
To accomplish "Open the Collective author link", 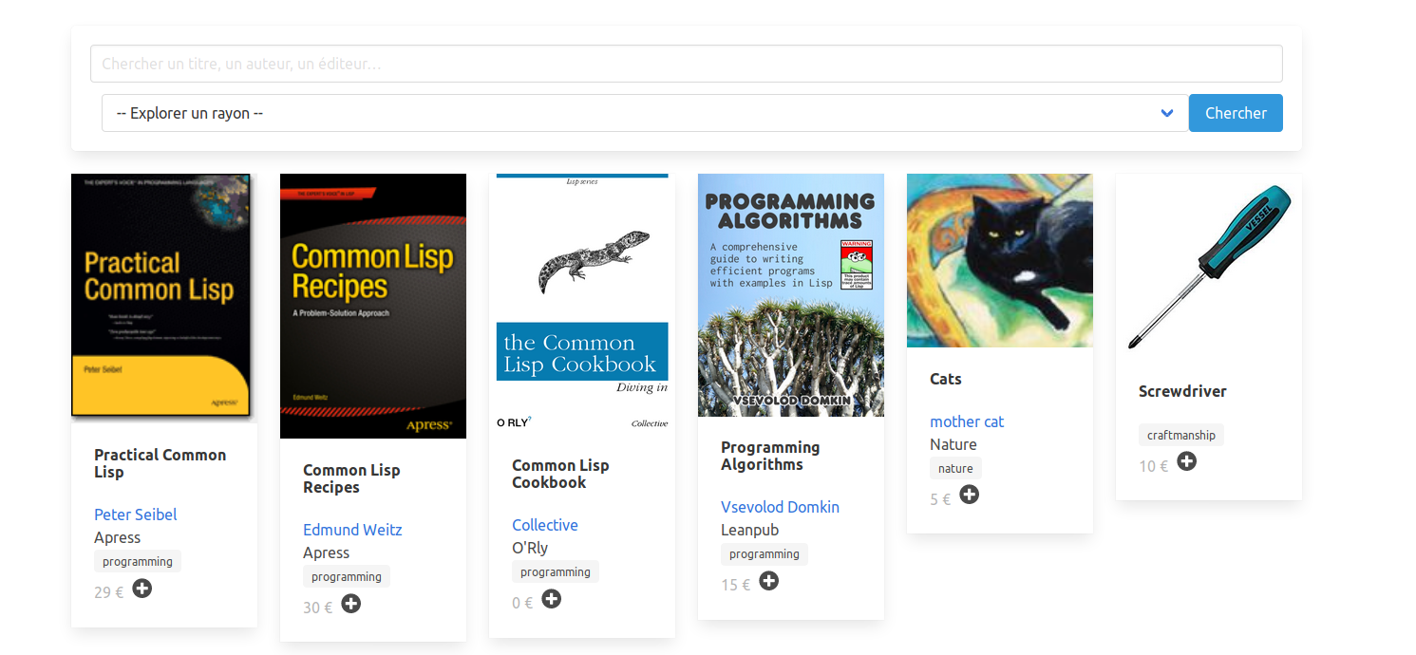I will 545,525.
